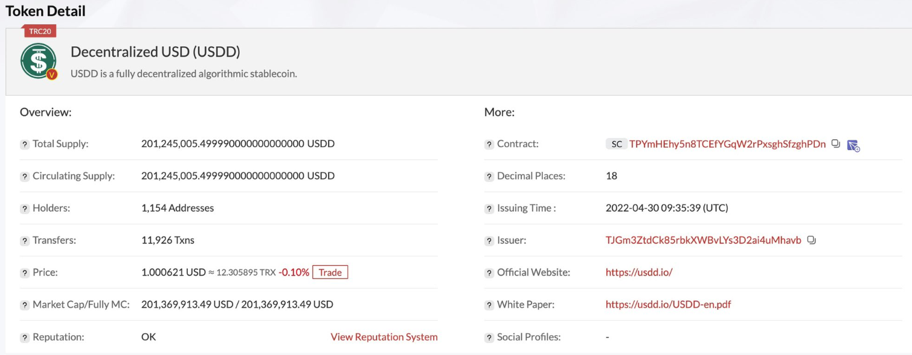Open the https://usdd.io/ website link
Image resolution: width=912 pixels, height=355 pixels.
pyautogui.click(x=639, y=272)
